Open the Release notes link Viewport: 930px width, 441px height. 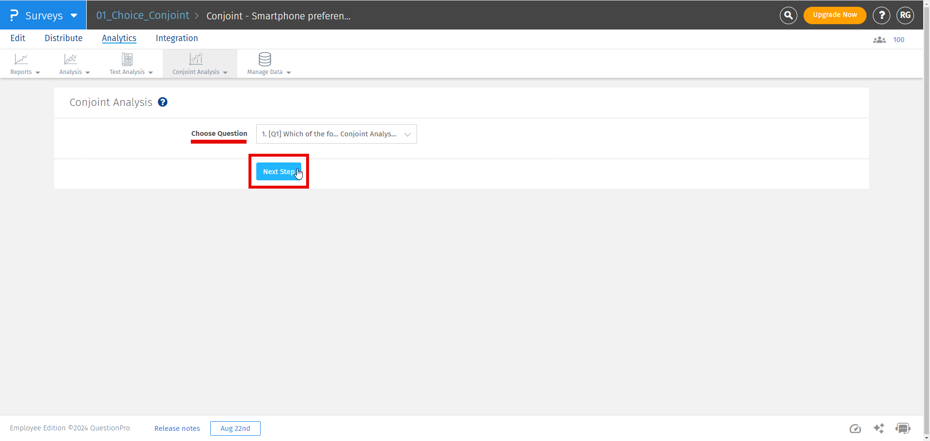click(177, 428)
